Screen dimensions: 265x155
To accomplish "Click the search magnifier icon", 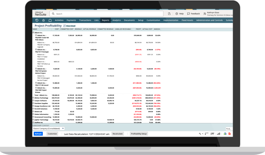I will [53, 13].
